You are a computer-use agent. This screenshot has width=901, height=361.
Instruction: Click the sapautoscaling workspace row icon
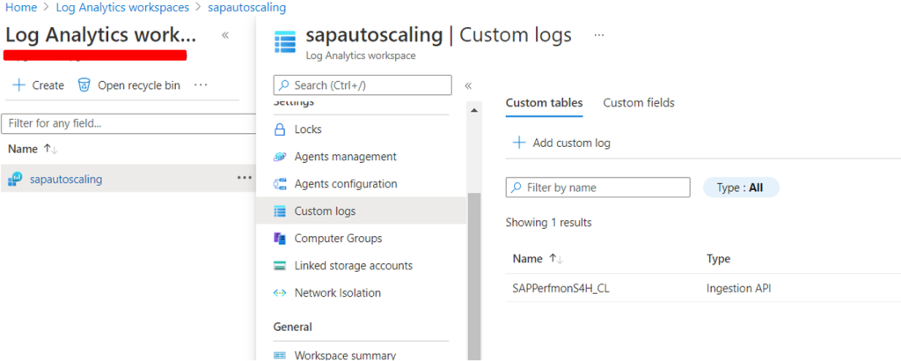(14, 180)
